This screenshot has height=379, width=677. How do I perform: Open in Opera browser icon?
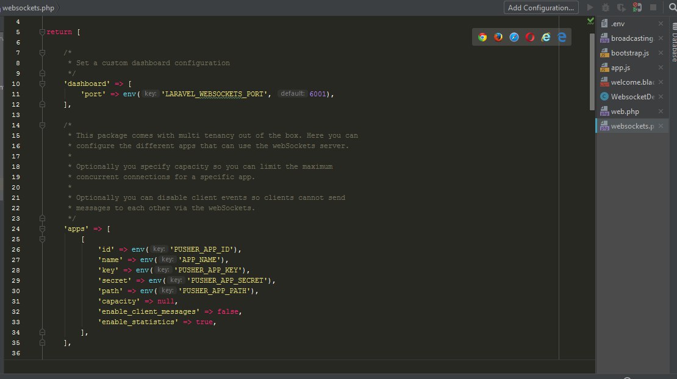(530, 37)
